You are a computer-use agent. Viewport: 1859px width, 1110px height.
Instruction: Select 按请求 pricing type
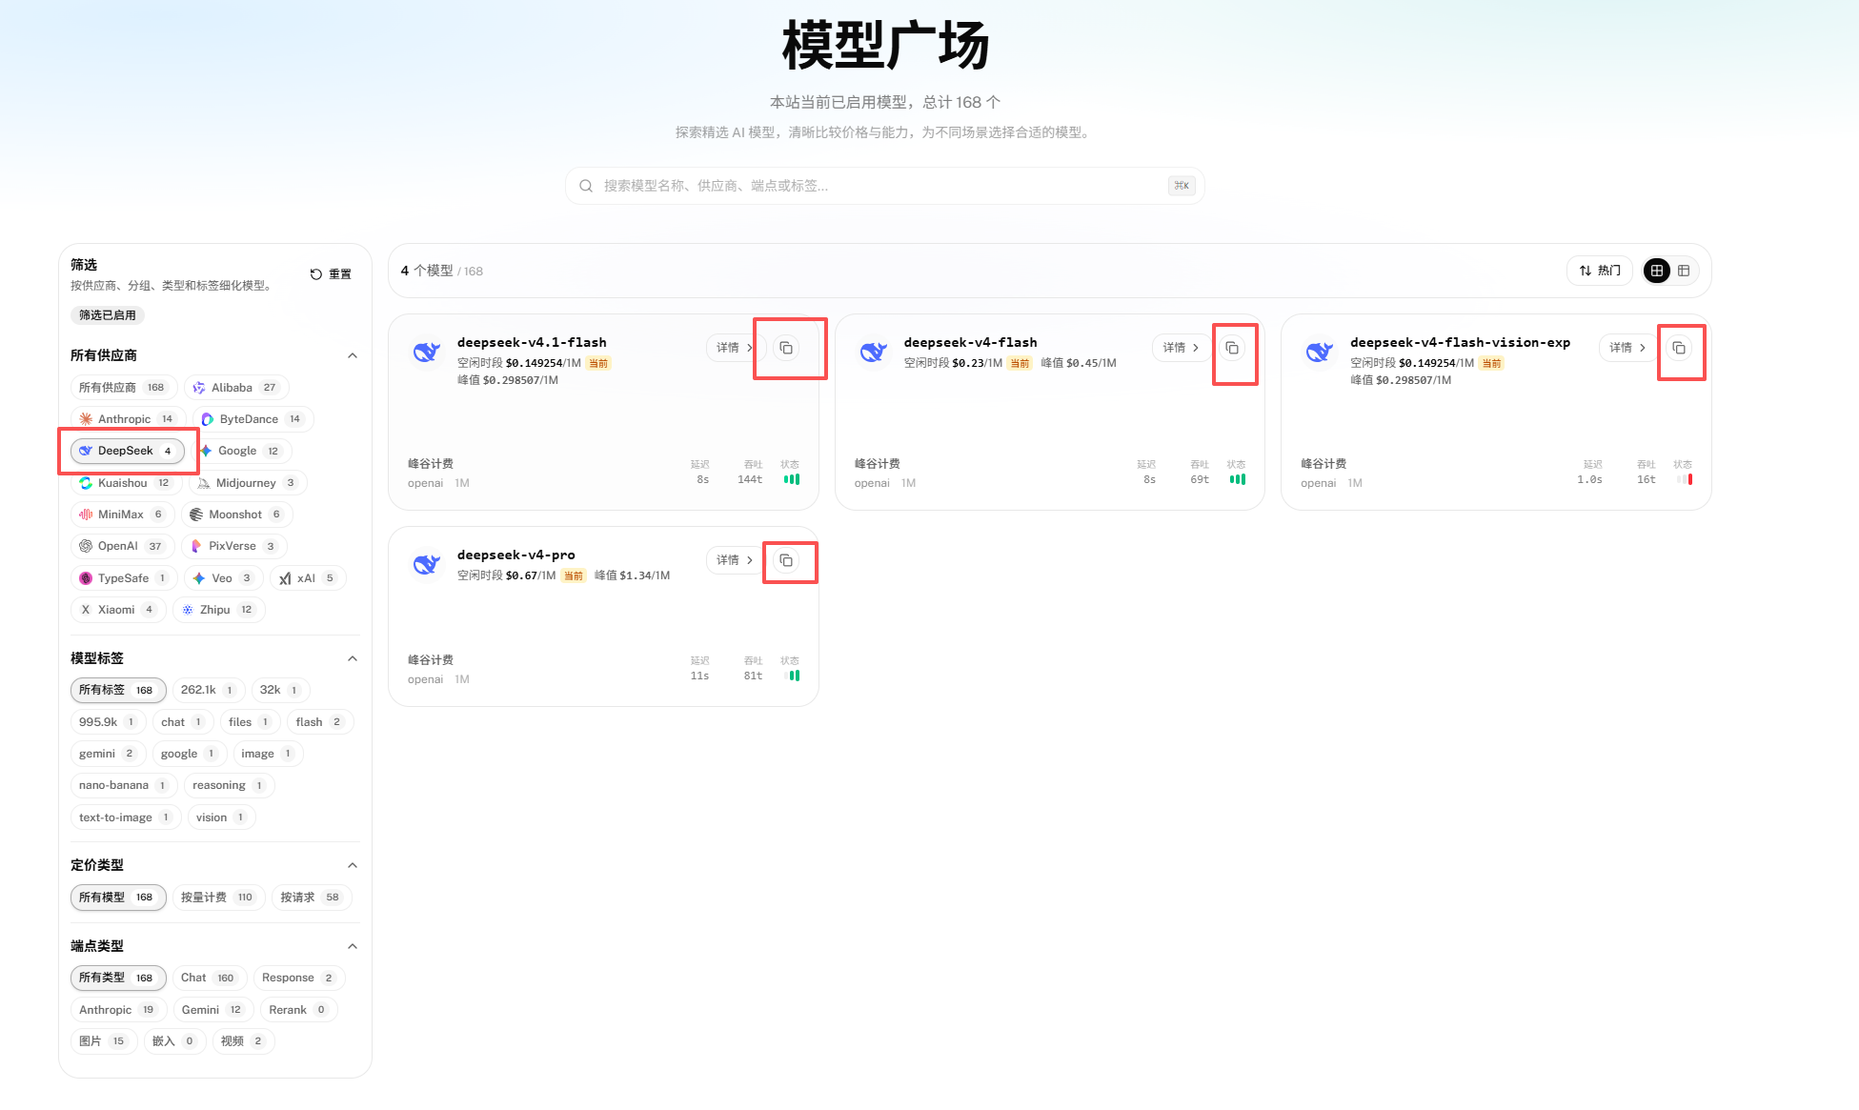pos(311,898)
